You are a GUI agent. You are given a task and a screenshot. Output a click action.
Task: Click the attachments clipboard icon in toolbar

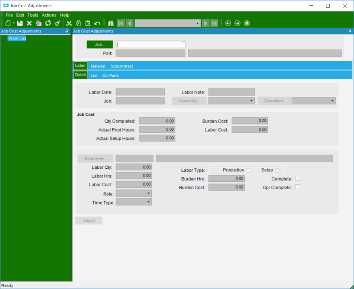pyautogui.click(x=39, y=23)
